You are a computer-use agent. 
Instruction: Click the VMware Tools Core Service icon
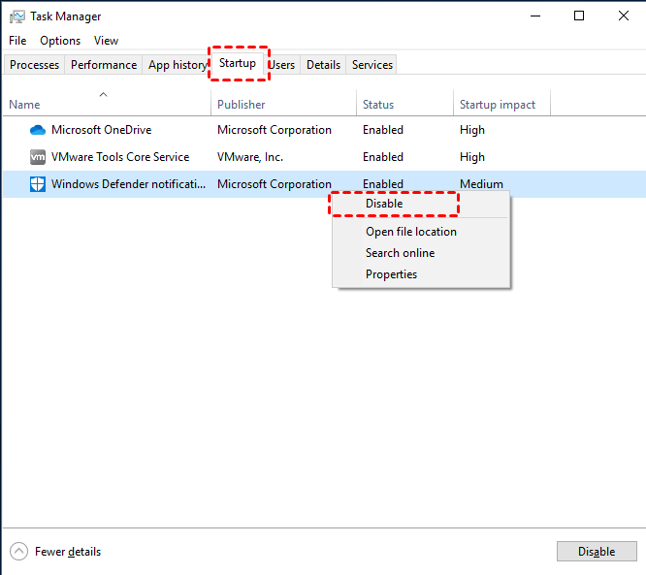pyautogui.click(x=38, y=157)
